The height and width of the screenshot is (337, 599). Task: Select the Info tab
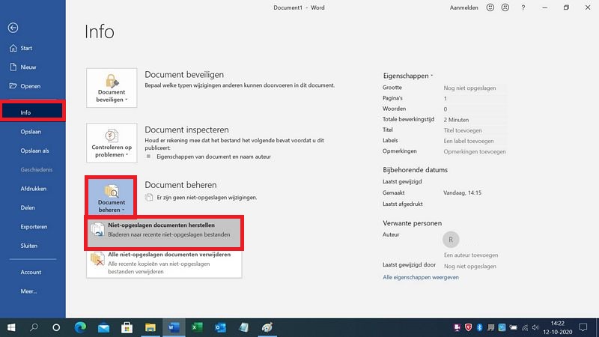32,112
